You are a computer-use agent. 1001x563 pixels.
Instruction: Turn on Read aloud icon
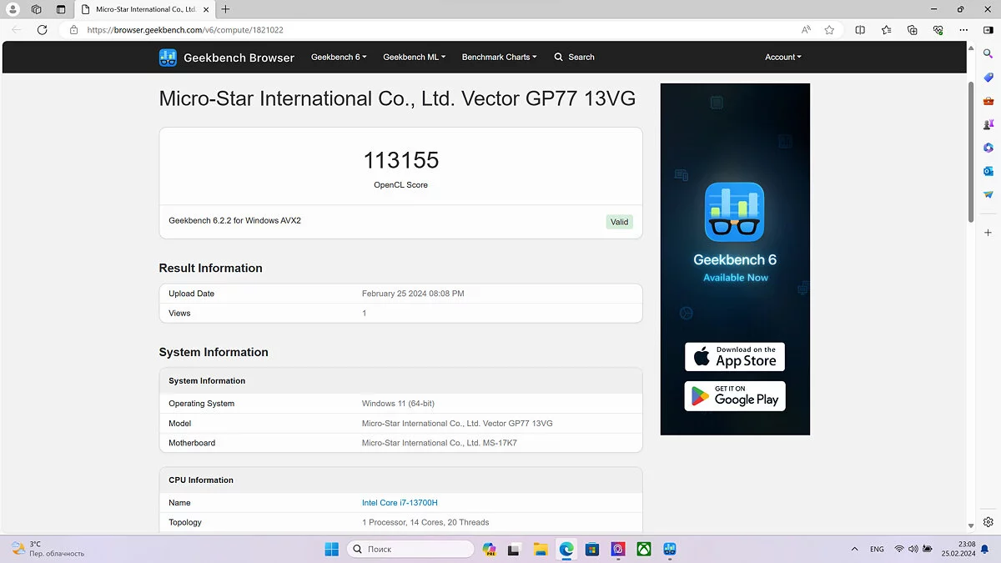click(806, 29)
